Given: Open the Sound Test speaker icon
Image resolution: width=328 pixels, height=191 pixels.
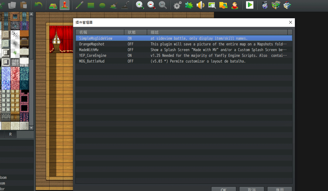Looking at the screenshot, I should 200,5.
